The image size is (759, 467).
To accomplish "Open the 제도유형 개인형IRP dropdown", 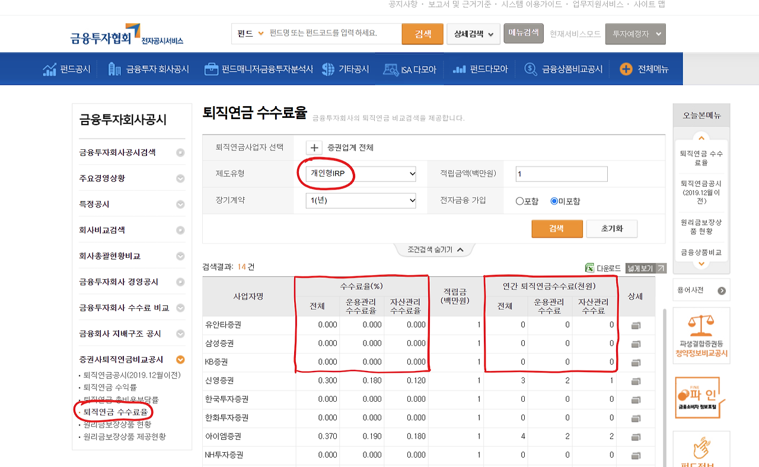I will 361,174.
